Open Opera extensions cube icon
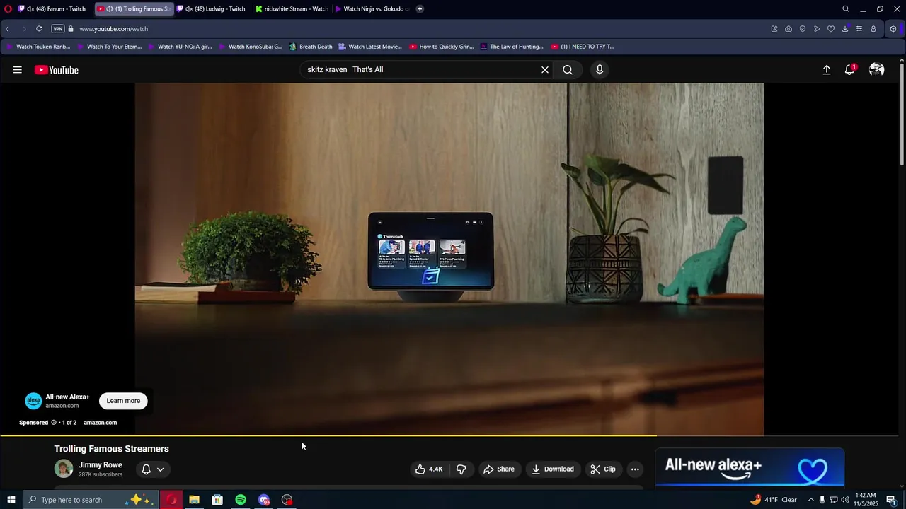906x509 pixels. [x=893, y=29]
